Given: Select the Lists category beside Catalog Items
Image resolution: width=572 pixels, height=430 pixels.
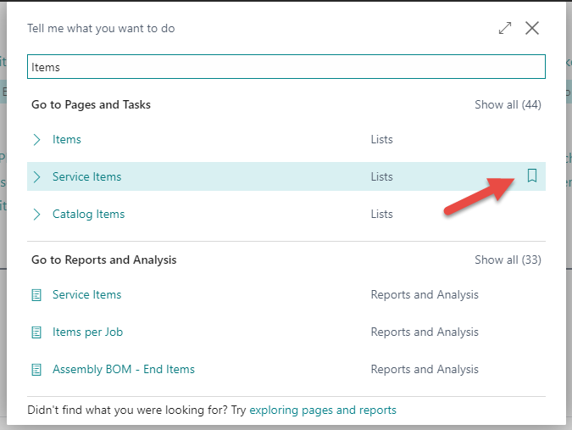Looking at the screenshot, I should point(382,214).
